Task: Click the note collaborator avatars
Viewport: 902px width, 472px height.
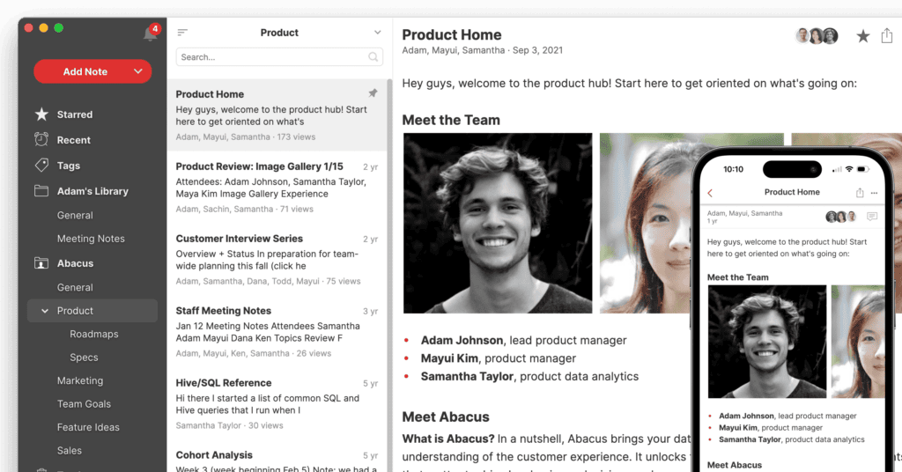Action: (x=817, y=36)
